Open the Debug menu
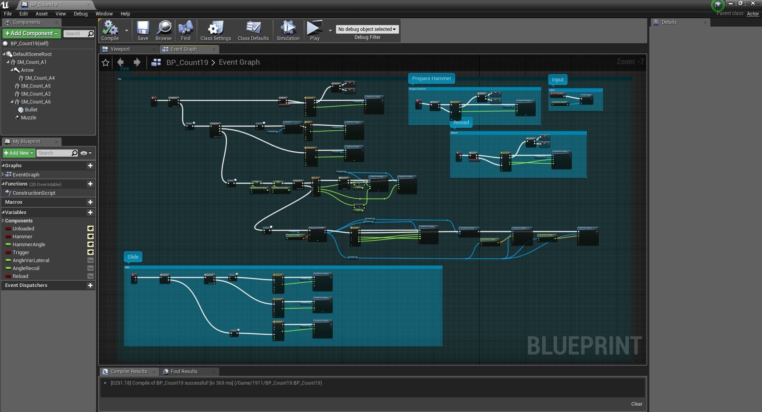The width and height of the screenshot is (762, 412). pyautogui.click(x=81, y=14)
